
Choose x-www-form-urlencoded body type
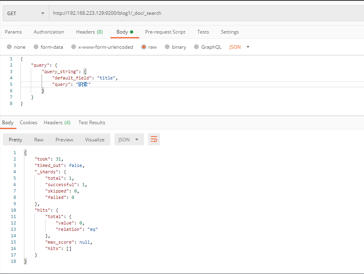point(74,47)
